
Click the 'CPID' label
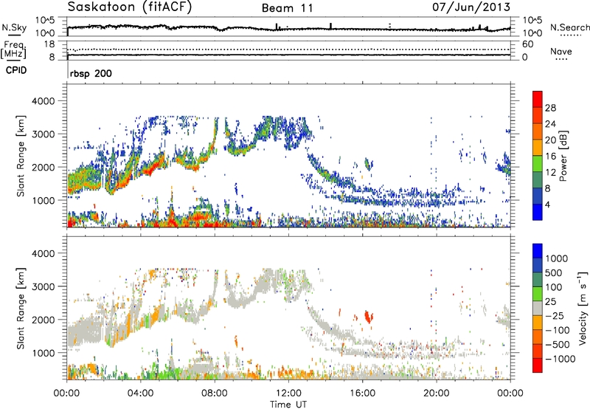click(16, 70)
